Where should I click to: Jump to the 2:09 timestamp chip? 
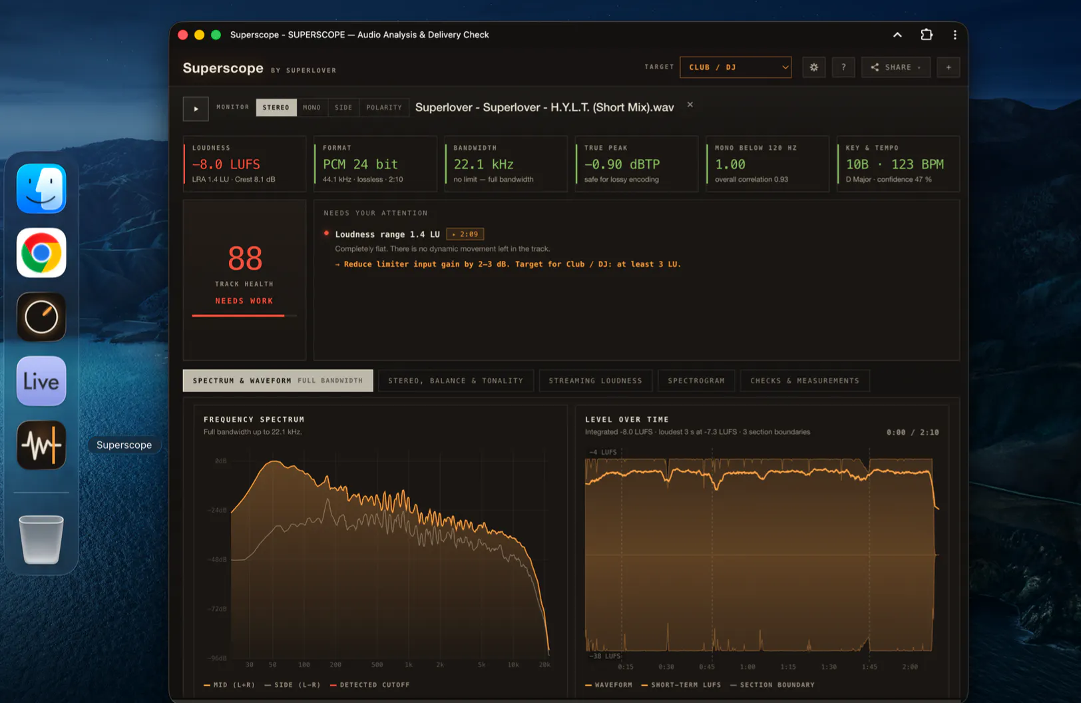(465, 234)
